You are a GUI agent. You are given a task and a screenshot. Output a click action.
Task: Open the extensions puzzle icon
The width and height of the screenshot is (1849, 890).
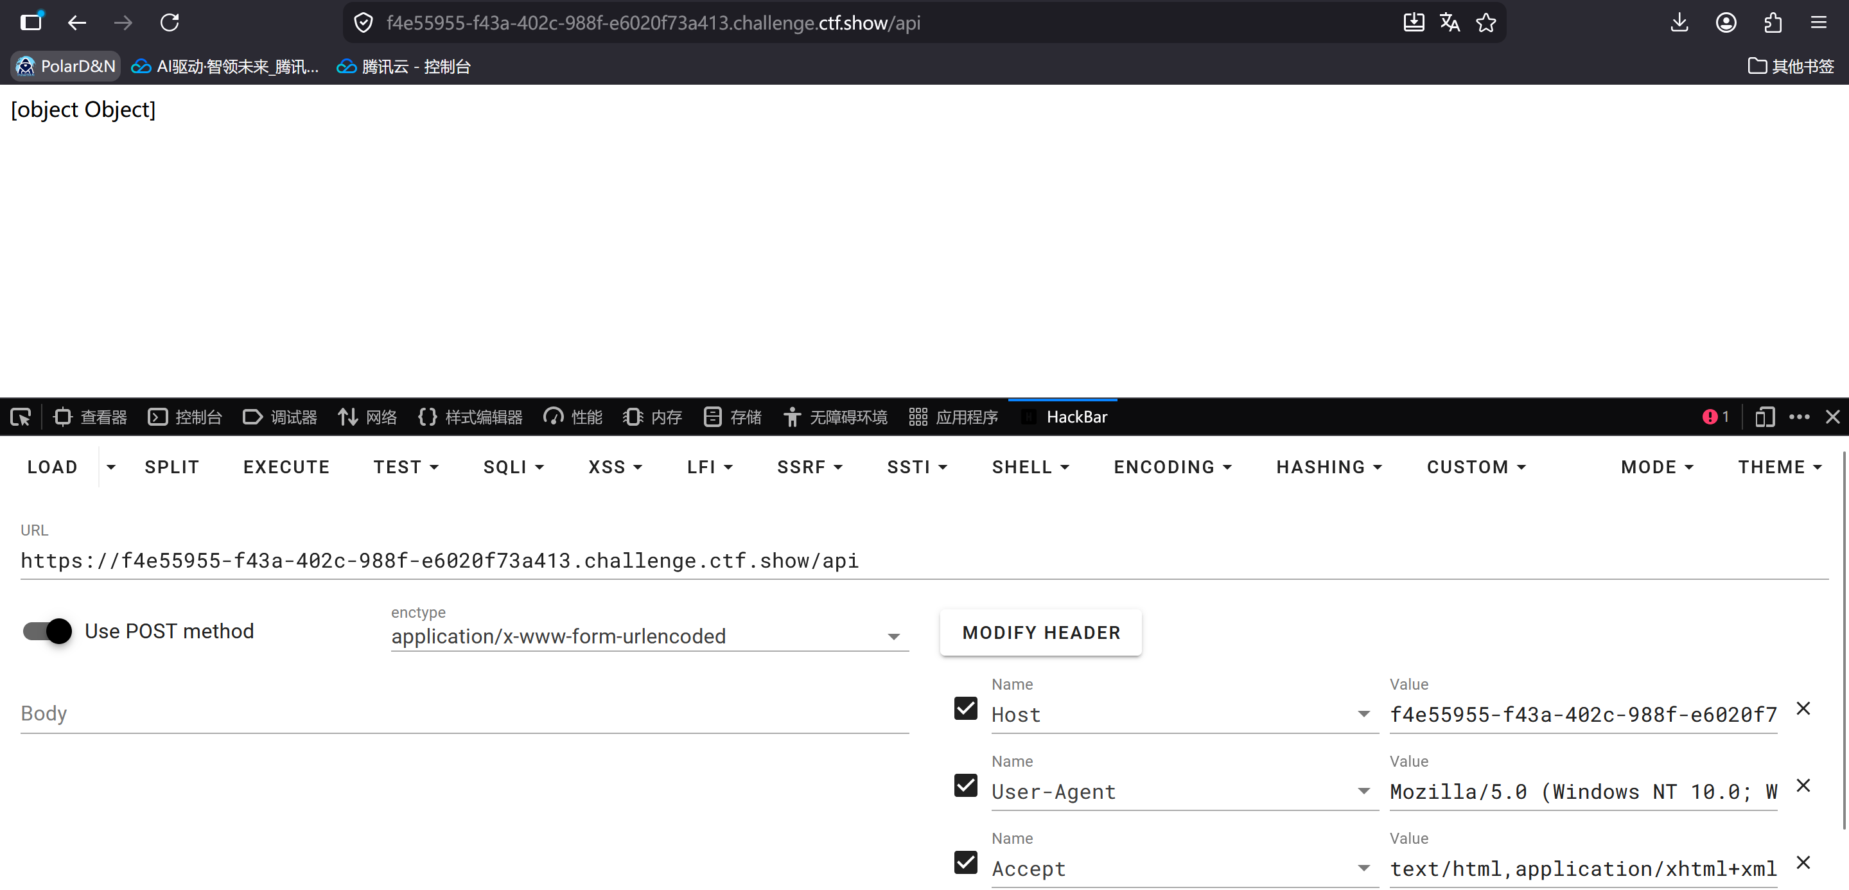(1772, 23)
